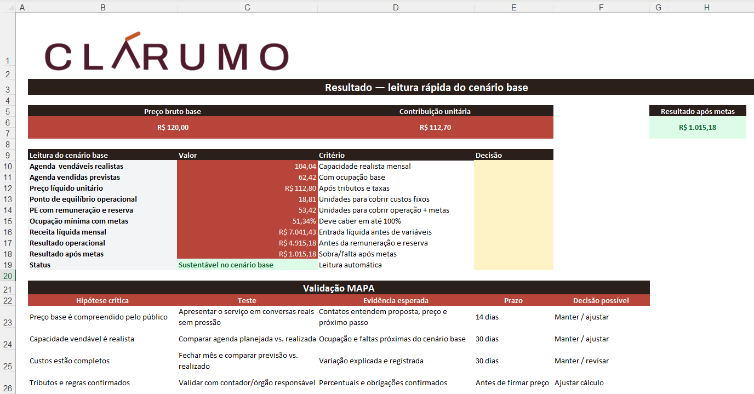Select row 20 header
The image size is (754, 394).
coord(8,276)
